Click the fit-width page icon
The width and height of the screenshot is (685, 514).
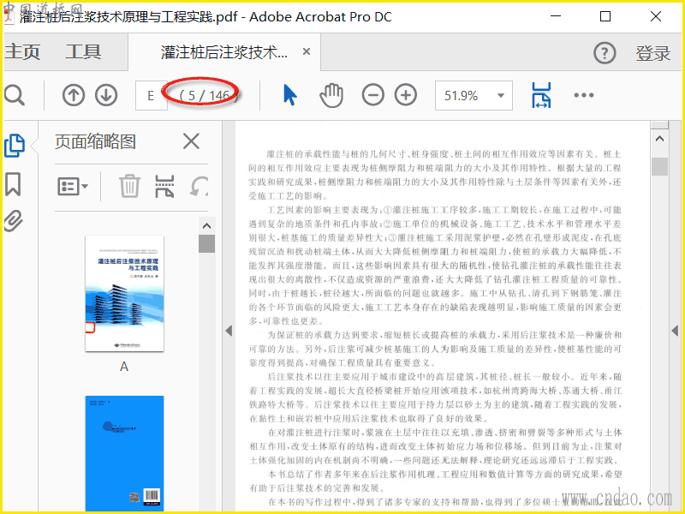[x=541, y=95]
